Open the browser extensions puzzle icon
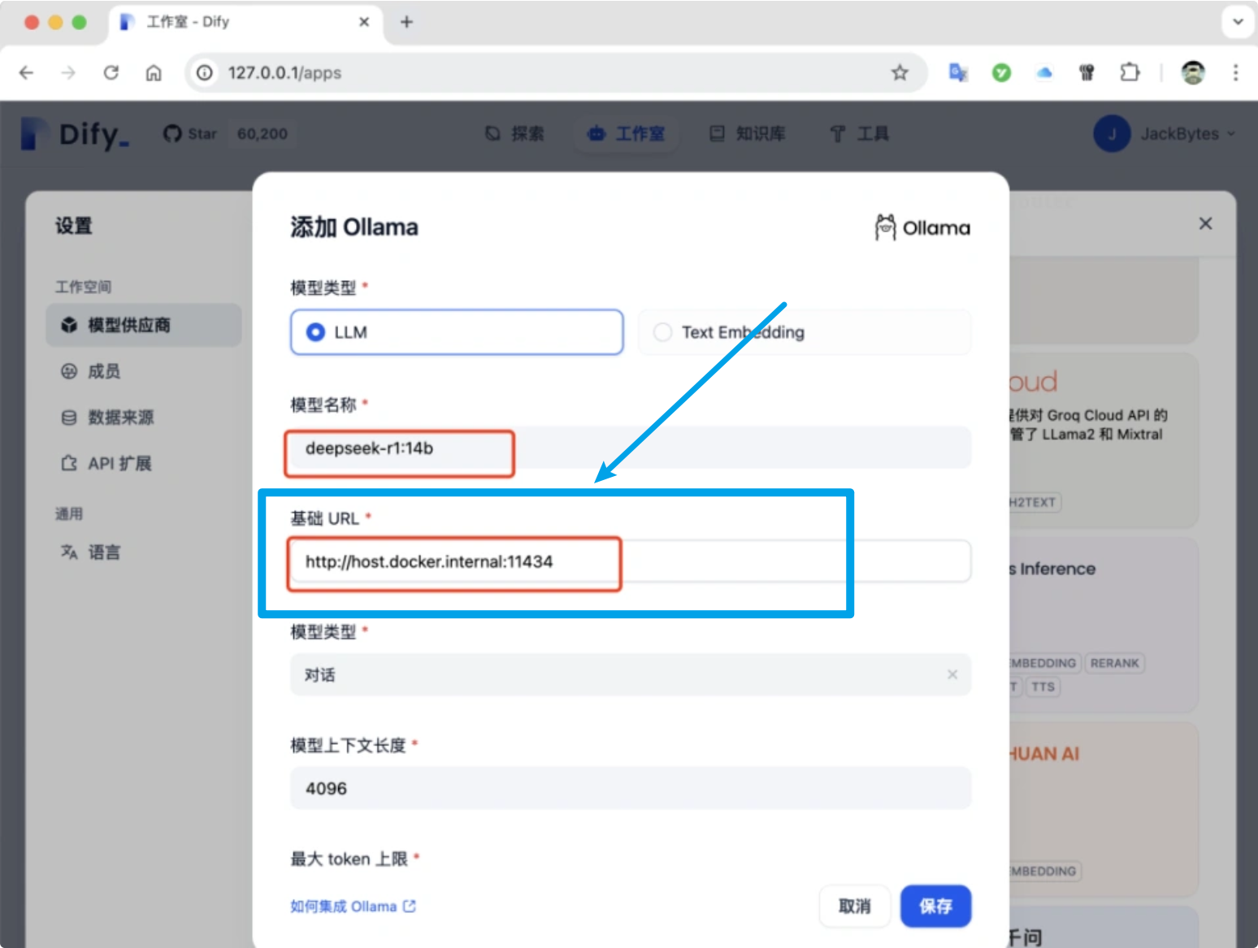The image size is (1258, 948). pyautogui.click(x=1129, y=73)
